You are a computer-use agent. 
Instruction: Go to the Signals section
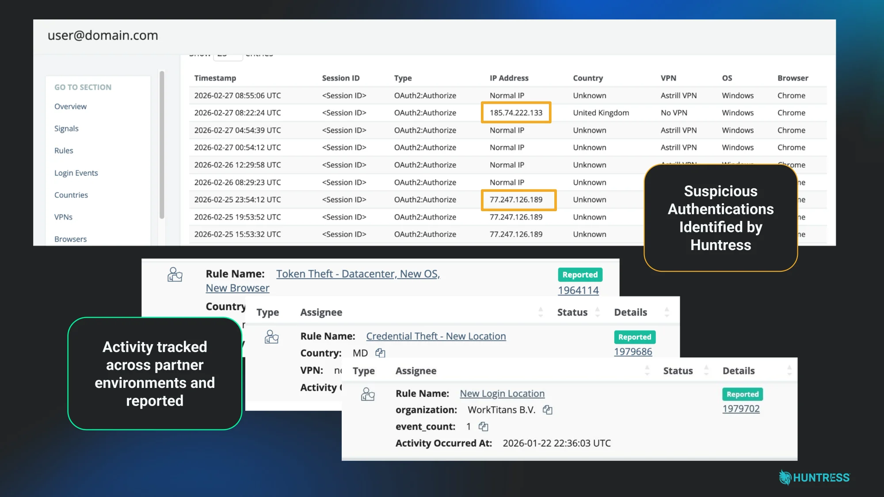click(66, 129)
